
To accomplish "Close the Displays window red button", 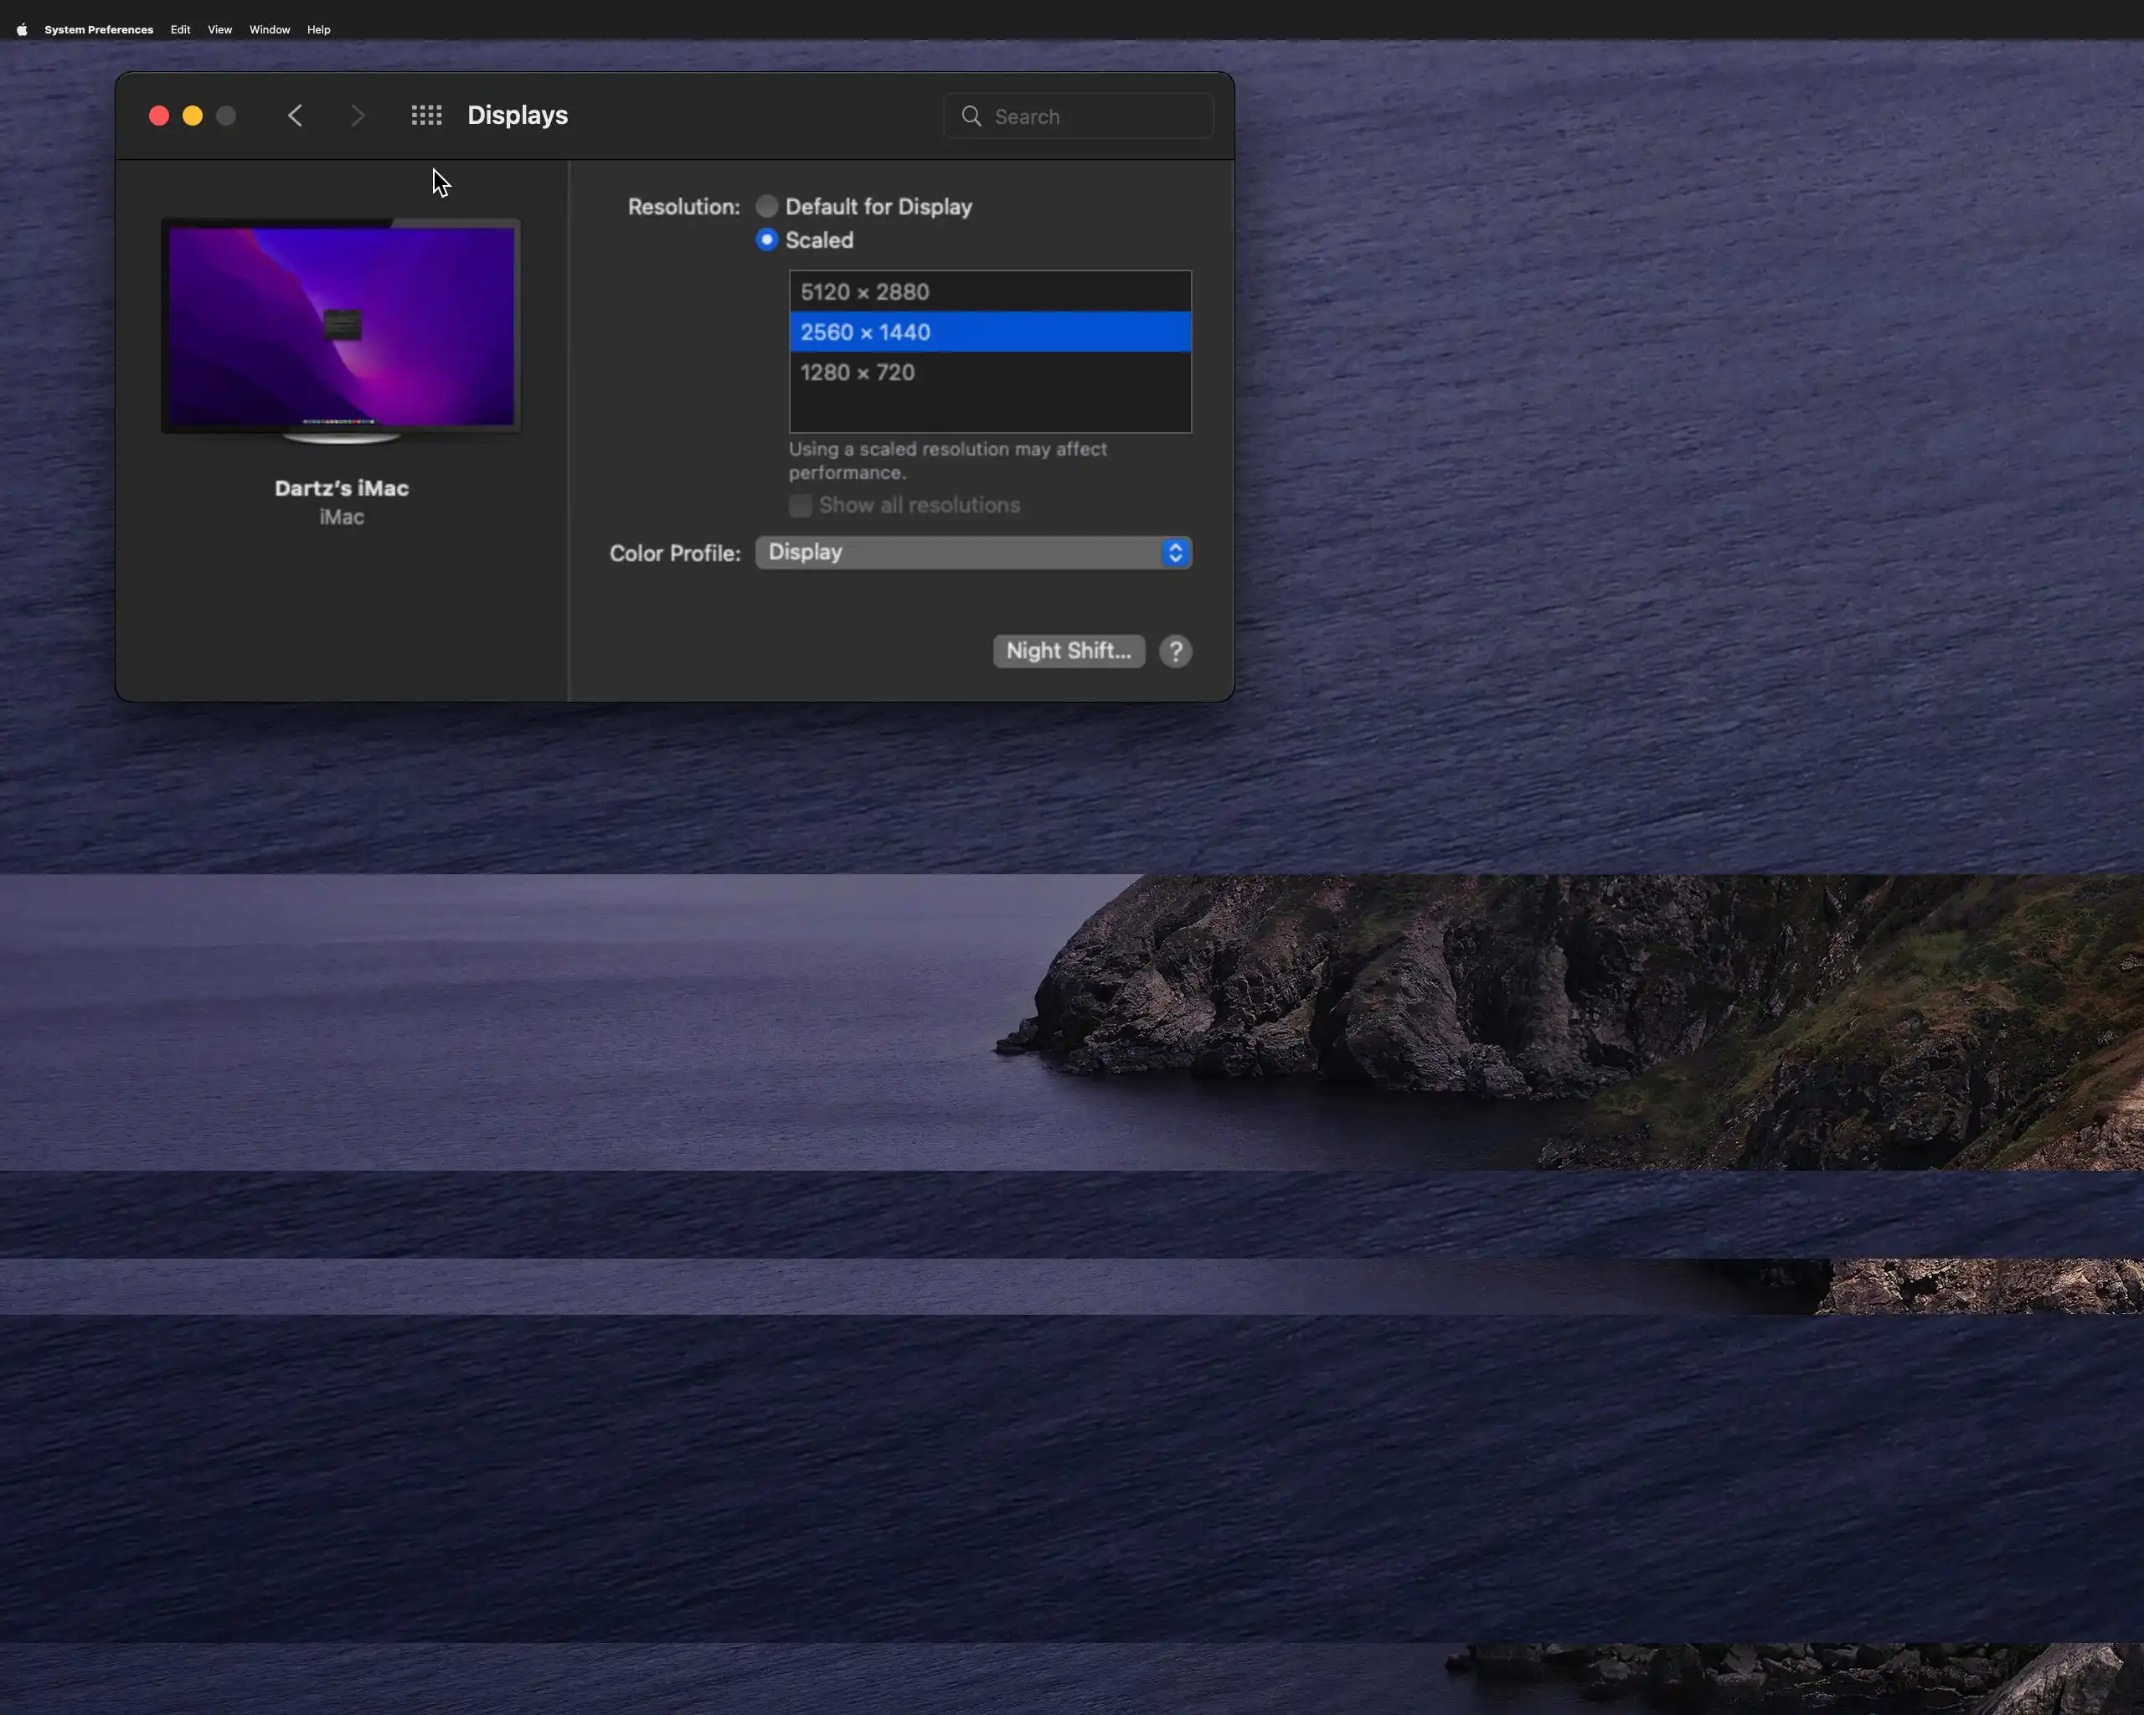I will click(x=159, y=116).
